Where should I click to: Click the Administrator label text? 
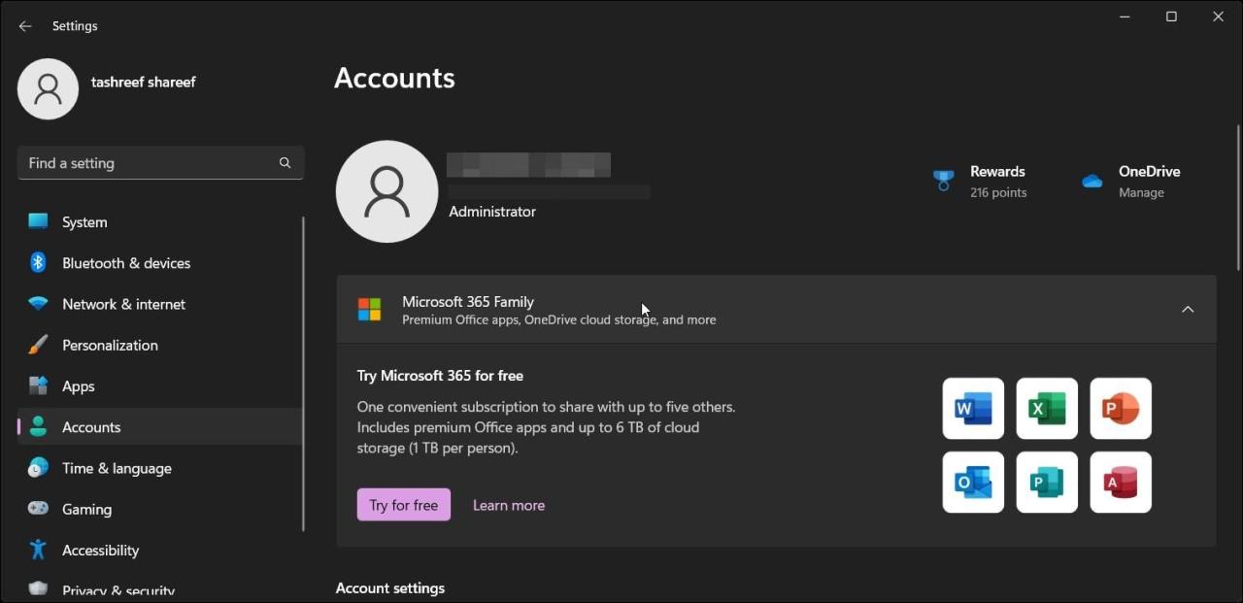492,212
